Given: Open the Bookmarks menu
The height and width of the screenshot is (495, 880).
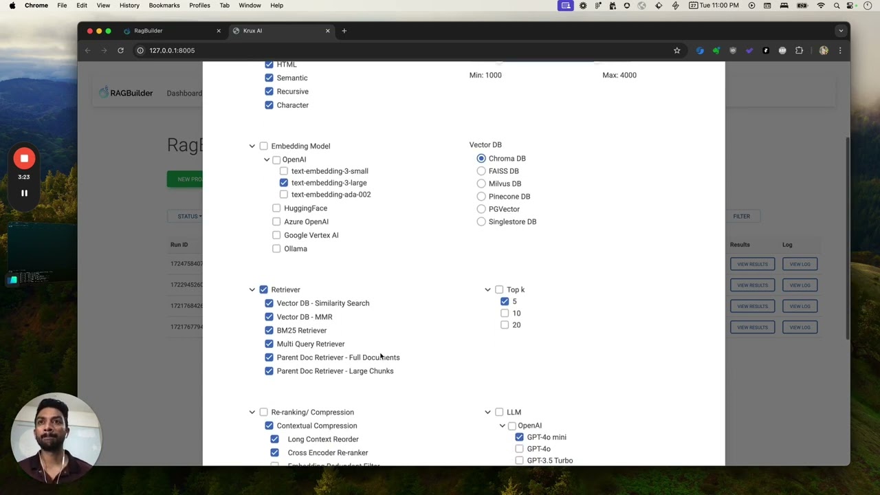Looking at the screenshot, I should 164,5.
